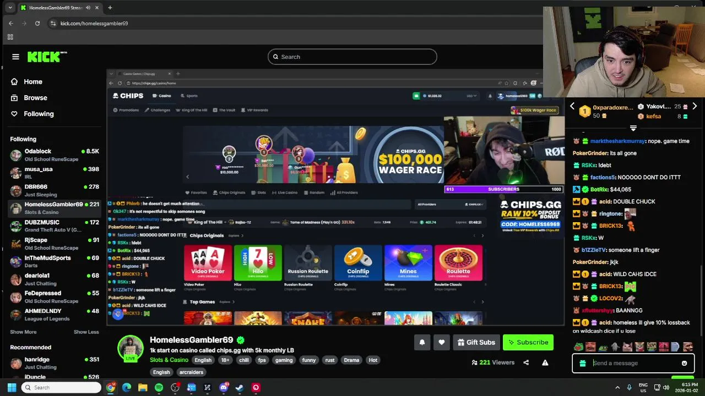Open Odablock channel in Following list
705x396 pixels.
54,155
